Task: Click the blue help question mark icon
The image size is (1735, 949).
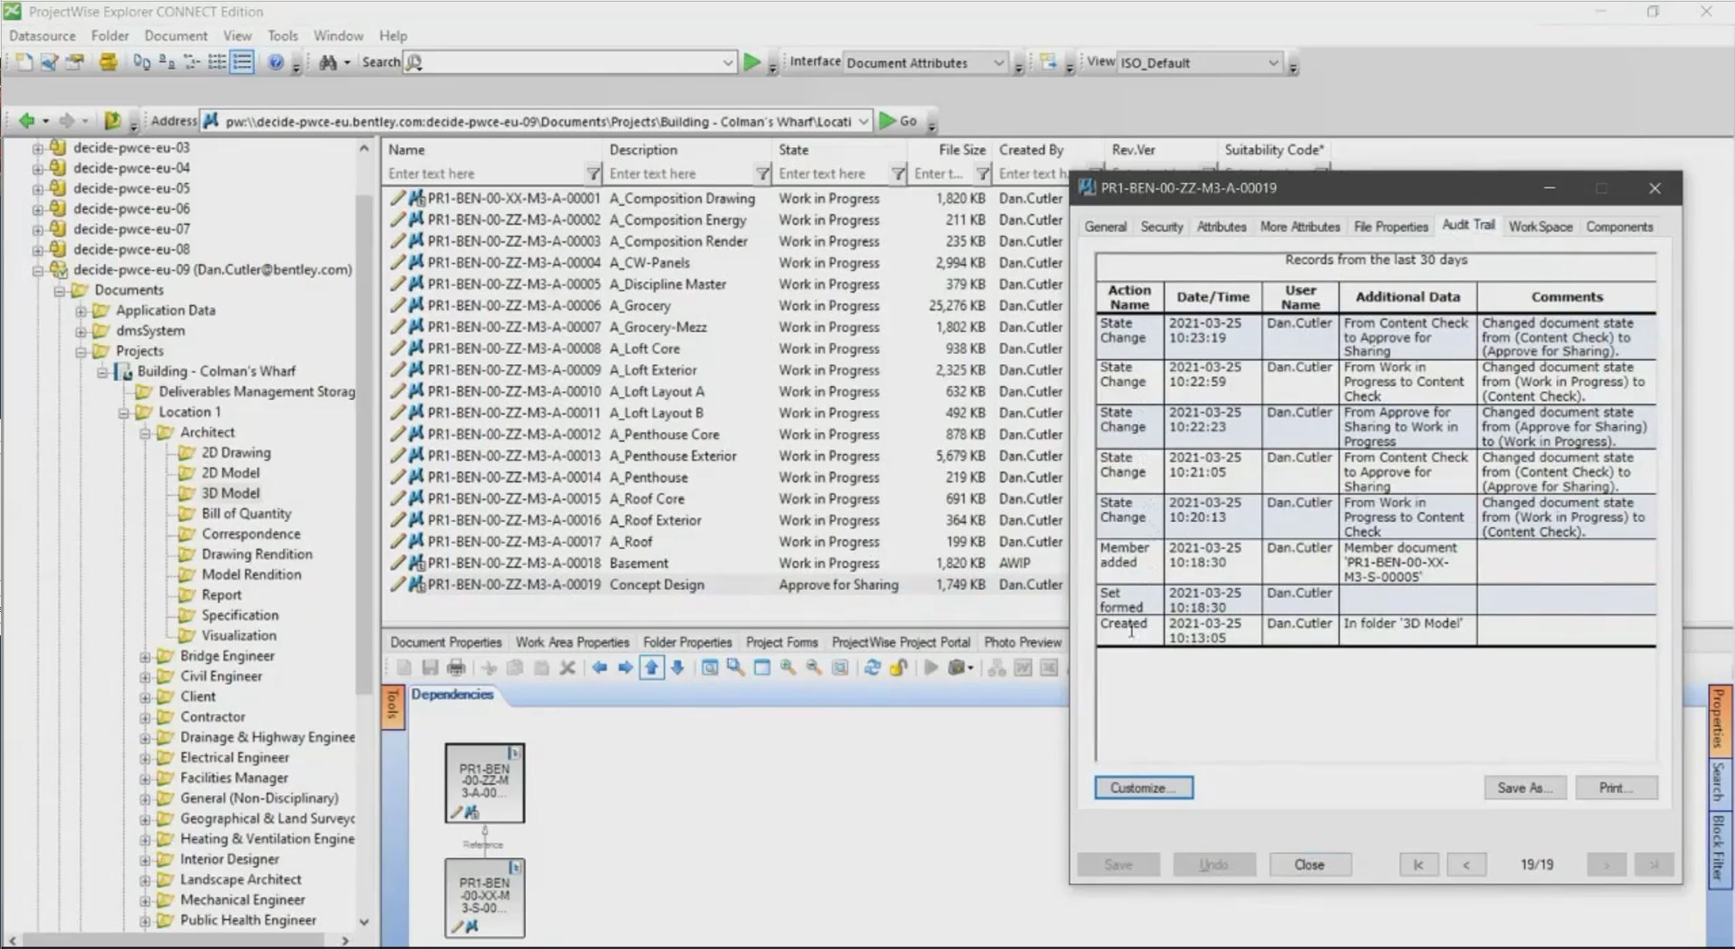Action: [x=275, y=62]
